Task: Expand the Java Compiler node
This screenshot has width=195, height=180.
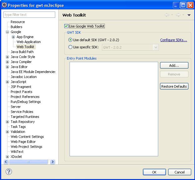Action: pos(7,62)
